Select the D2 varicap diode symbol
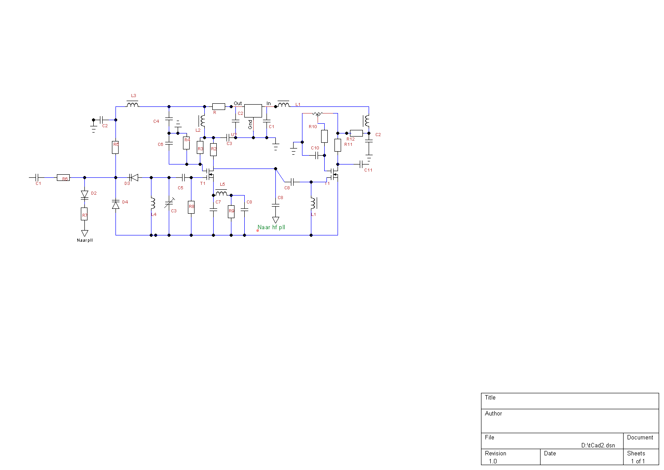Screen dimensions: 664x470 [84, 194]
